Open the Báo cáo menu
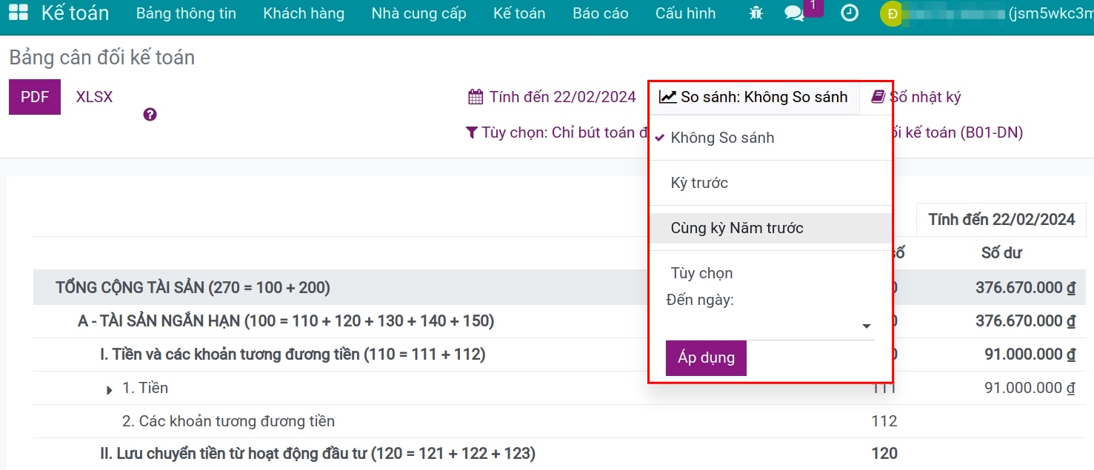Image resolution: width=1094 pixels, height=470 pixels. [x=600, y=13]
